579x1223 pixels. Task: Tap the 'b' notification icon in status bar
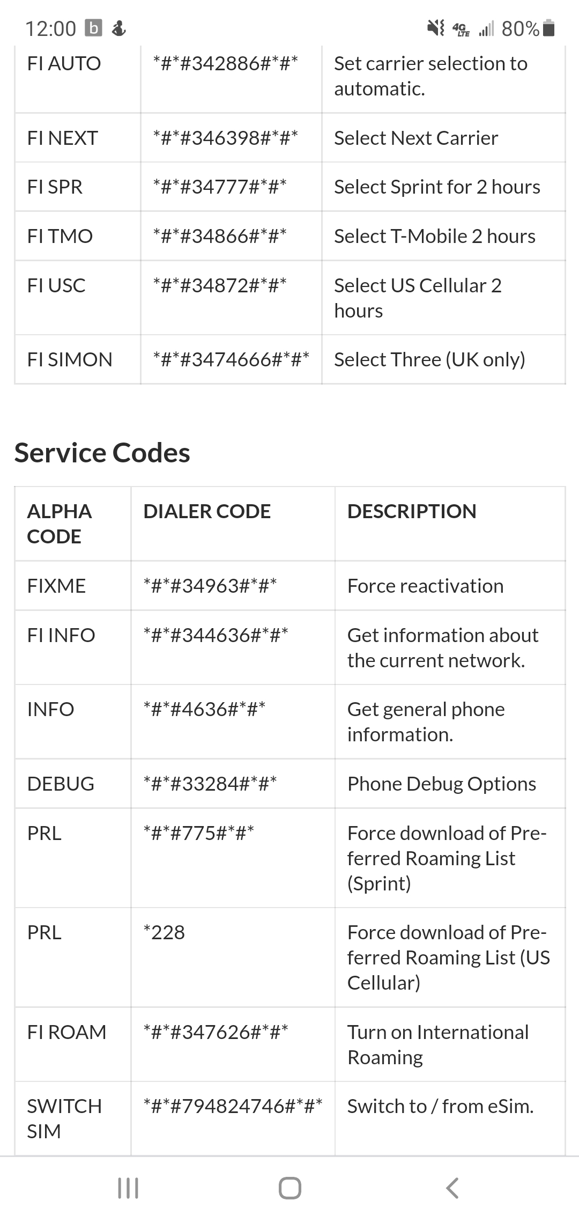tap(93, 28)
